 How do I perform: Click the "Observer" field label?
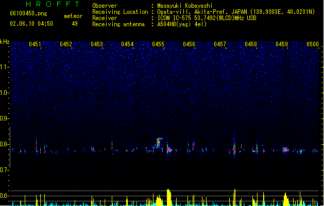coord(105,6)
